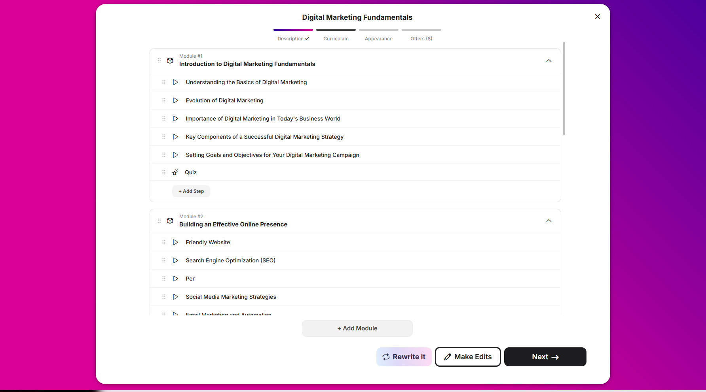Collapse Module #1 with its chevron
Viewport: 706px width, 392px height.
tap(549, 60)
